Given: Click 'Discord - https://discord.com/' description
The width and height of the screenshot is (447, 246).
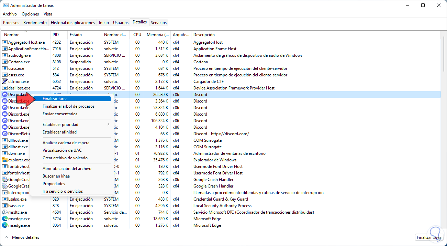Looking at the screenshot, I should (221, 134).
